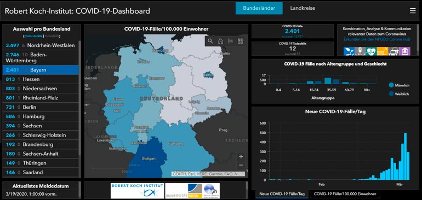Reset map with the home icon

tap(220, 41)
